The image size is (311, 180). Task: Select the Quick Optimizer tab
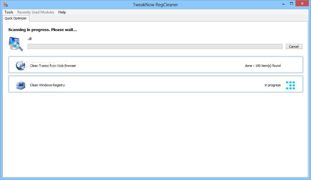point(16,18)
